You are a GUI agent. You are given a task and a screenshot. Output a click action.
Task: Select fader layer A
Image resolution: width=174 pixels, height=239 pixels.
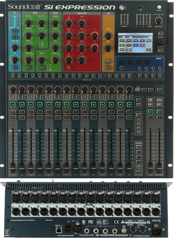138,147
